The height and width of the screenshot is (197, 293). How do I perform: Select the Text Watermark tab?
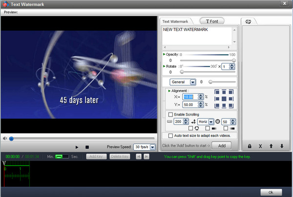tap(174, 21)
